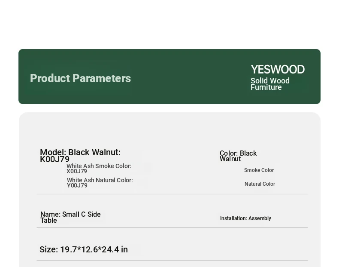Viewport: 339px width, 267px height.
Task: Click the X00J79 model code
Action: [x=77, y=171]
